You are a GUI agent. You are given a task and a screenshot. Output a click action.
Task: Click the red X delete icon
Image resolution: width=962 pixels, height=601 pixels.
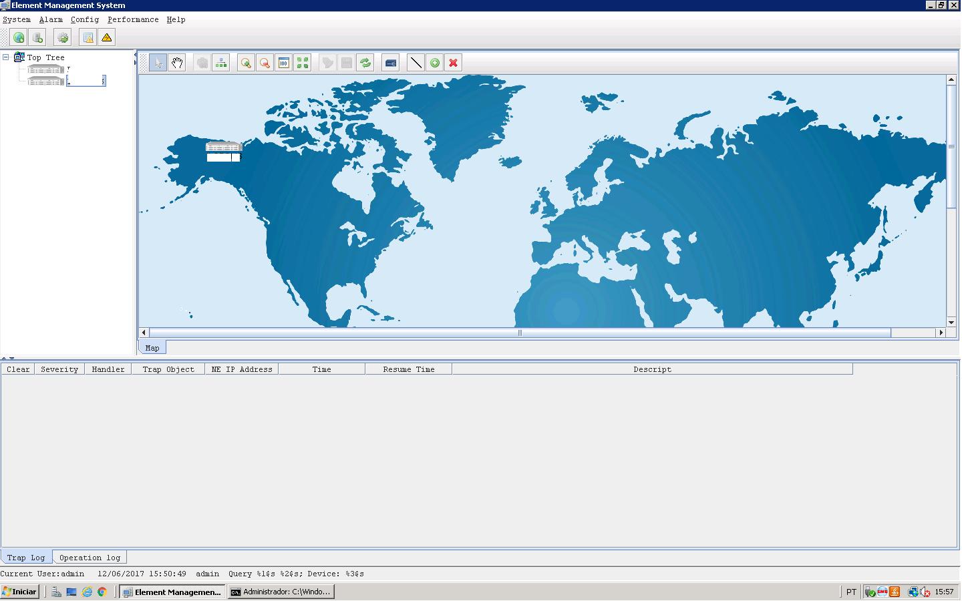pyautogui.click(x=454, y=63)
